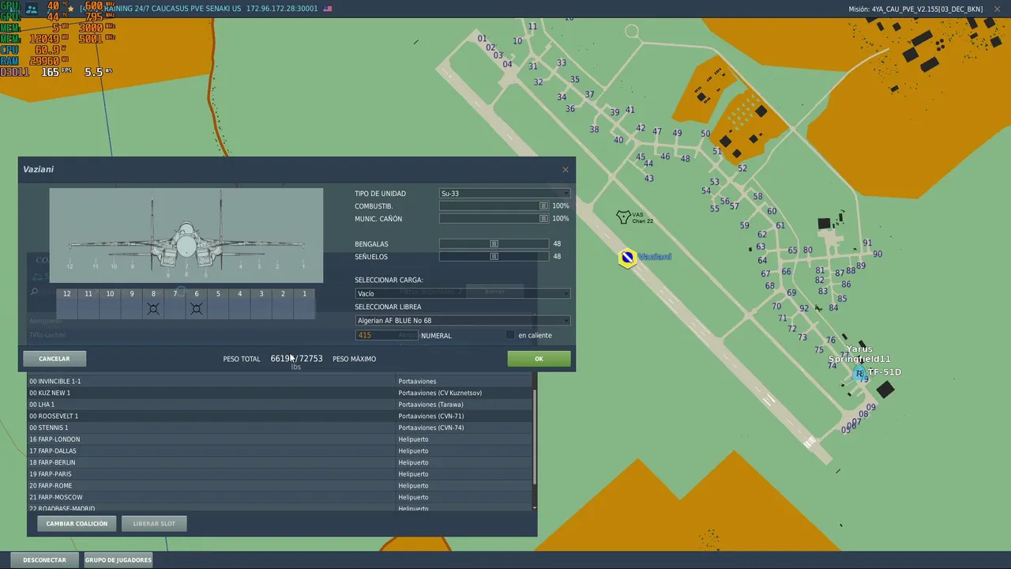
Task: Click parking spot 91 on the map
Action: 867,243
